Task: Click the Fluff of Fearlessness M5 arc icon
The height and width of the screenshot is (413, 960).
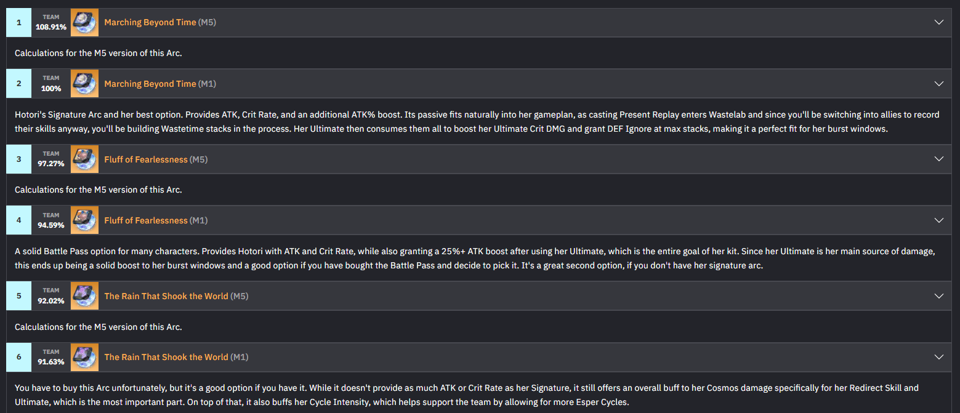Action: [x=84, y=159]
